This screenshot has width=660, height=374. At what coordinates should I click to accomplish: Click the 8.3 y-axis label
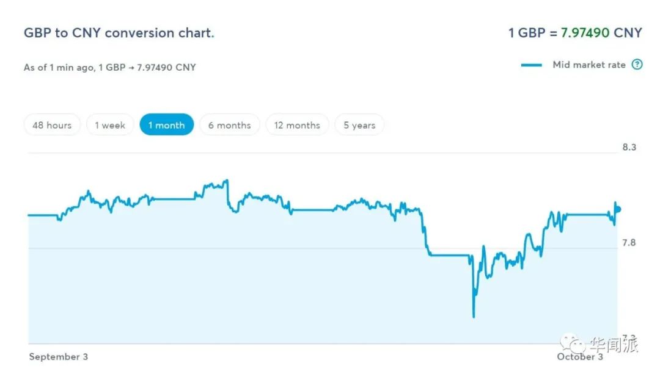pos(629,147)
